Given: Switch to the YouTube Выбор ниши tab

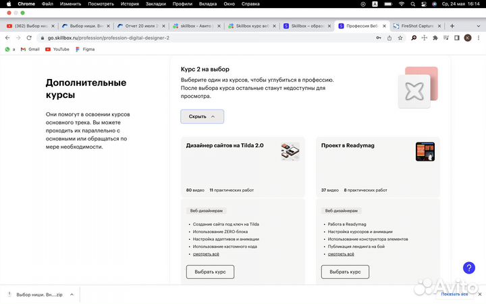Looking at the screenshot, I should pyautogui.click(x=30, y=26).
